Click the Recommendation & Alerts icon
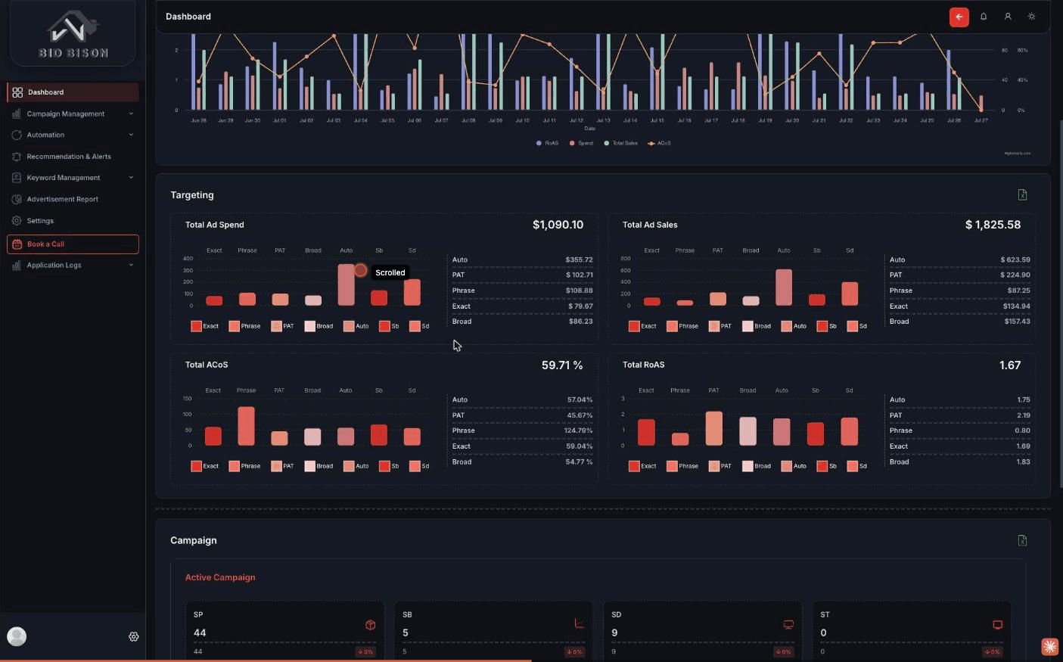1063x662 pixels. pos(17,157)
